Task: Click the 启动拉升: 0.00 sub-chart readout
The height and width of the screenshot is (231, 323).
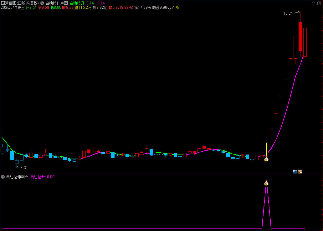Action: [42, 177]
